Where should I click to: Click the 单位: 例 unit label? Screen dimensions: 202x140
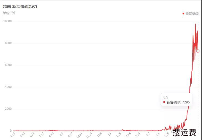click(x=9, y=13)
